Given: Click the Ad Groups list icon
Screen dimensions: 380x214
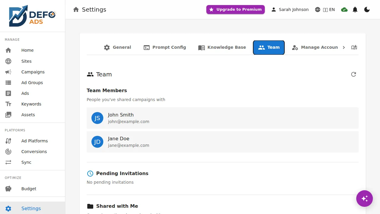Looking at the screenshot, I should [8, 83].
